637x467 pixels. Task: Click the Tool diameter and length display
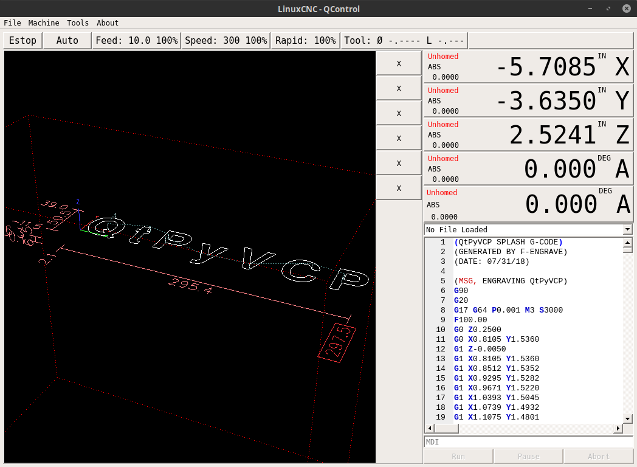pyautogui.click(x=404, y=41)
